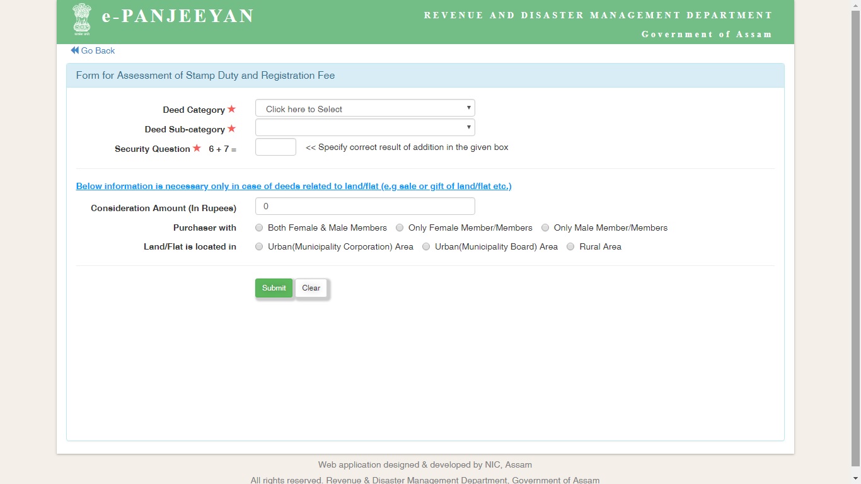Click the Consideration Amount input field
The width and height of the screenshot is (861, 484).
[x=364, y=206]
